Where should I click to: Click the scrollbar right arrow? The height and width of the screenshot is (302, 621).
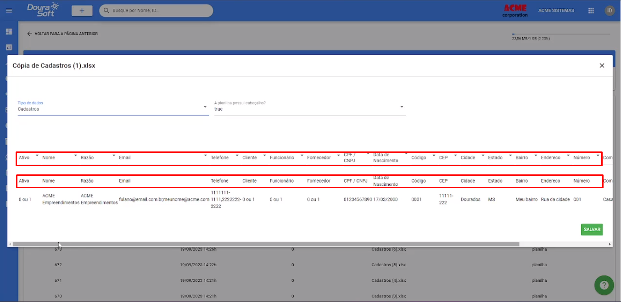[x=610, y=244]
